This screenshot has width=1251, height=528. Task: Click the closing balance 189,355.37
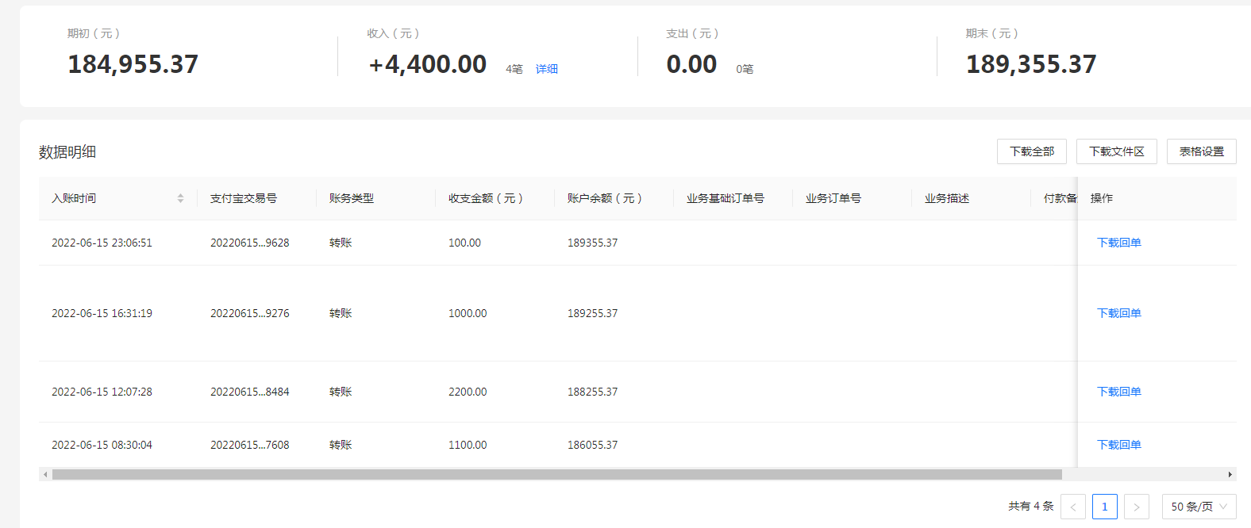1031,64
